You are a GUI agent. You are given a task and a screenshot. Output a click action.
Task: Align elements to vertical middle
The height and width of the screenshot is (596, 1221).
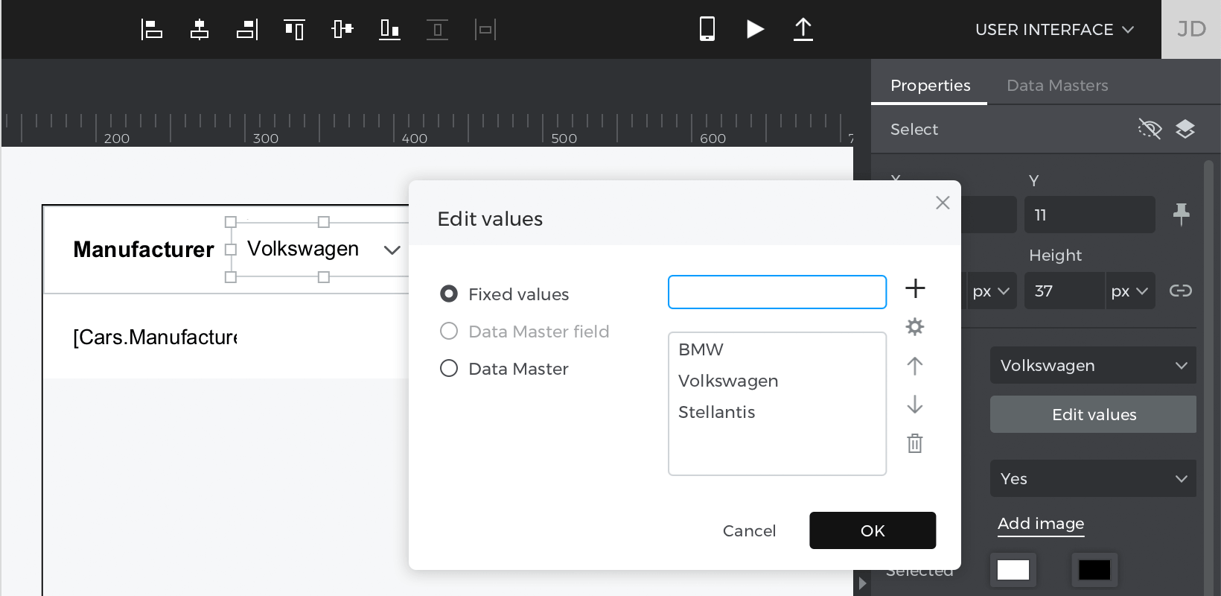pyautogui.click(x=342, y=30)
